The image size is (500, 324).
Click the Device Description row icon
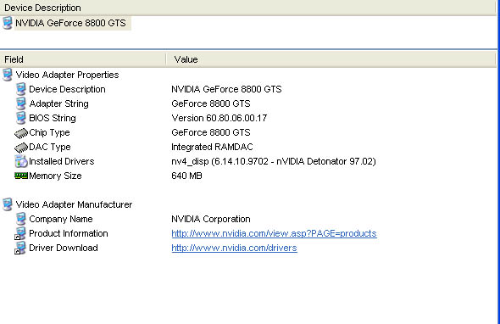coord(20,89)
